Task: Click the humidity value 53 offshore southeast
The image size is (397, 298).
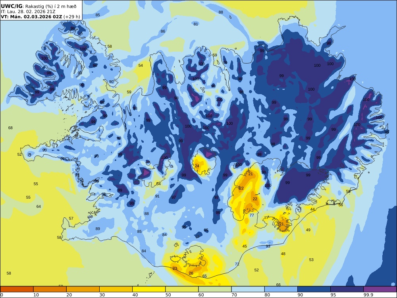Action: (x=311, y=259)
